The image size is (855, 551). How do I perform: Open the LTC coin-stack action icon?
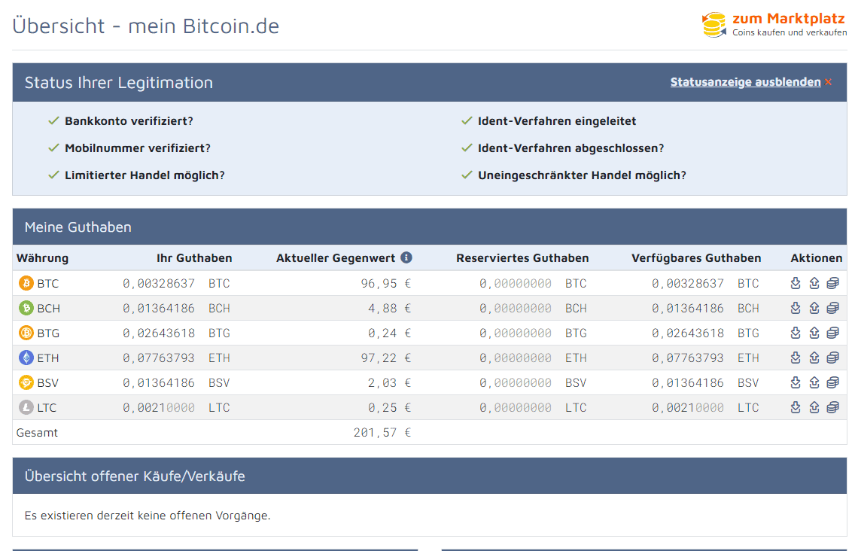point(832,407)
